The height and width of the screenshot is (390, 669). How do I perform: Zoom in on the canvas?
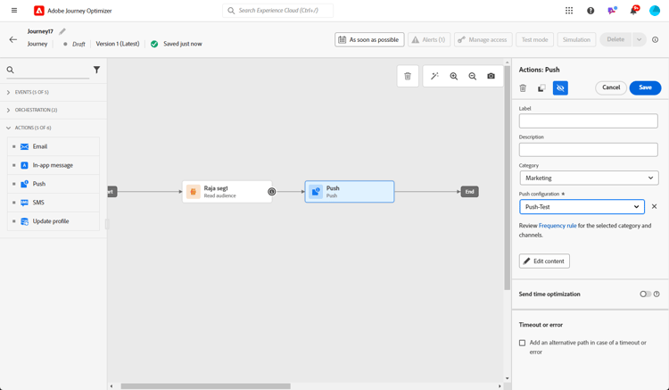pos(453,76)
